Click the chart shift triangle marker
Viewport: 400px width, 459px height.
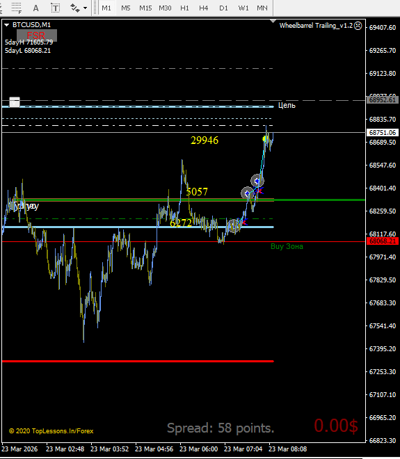[273, 21]
